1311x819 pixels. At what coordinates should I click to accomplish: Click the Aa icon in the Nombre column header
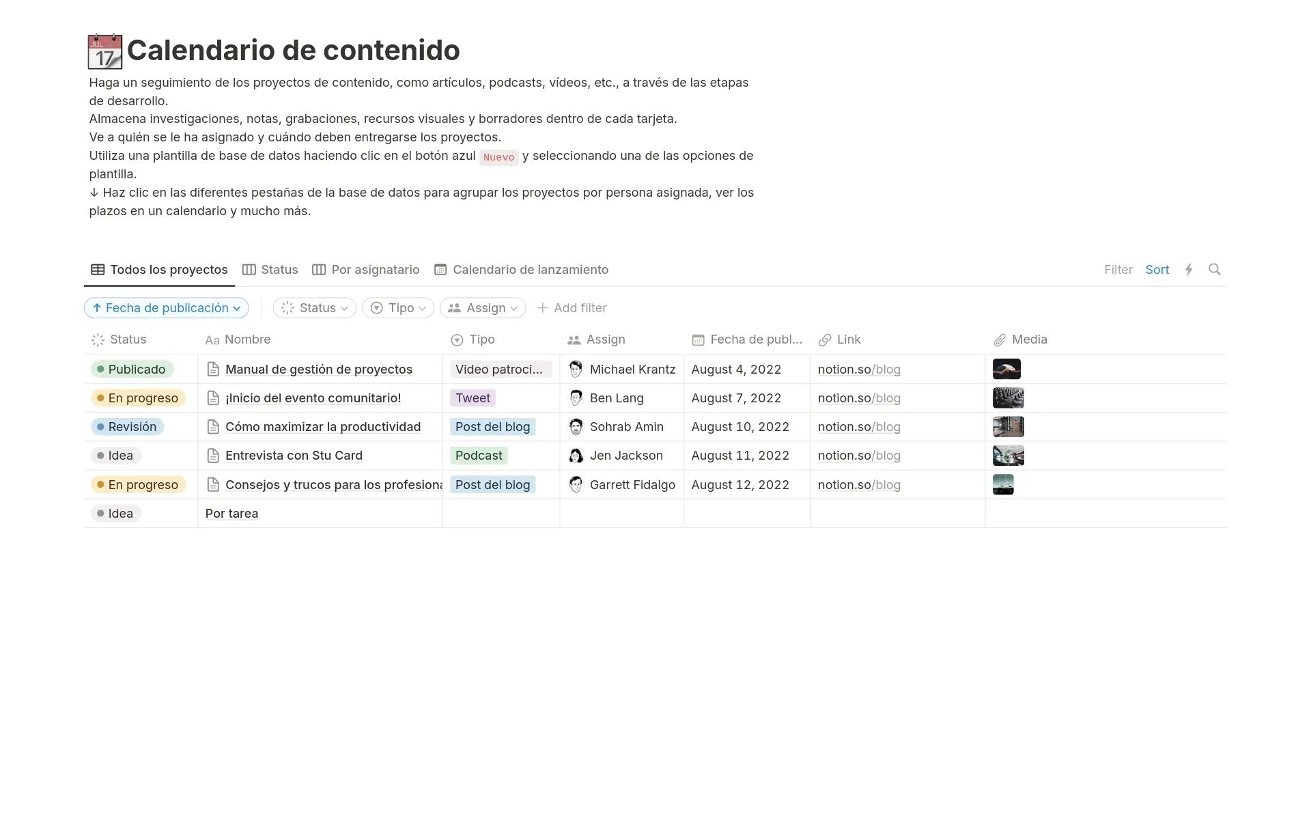coord(212,339)
